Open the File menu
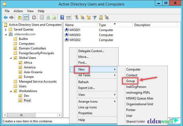This screenshot has height=126, width=183. point(7,11)
